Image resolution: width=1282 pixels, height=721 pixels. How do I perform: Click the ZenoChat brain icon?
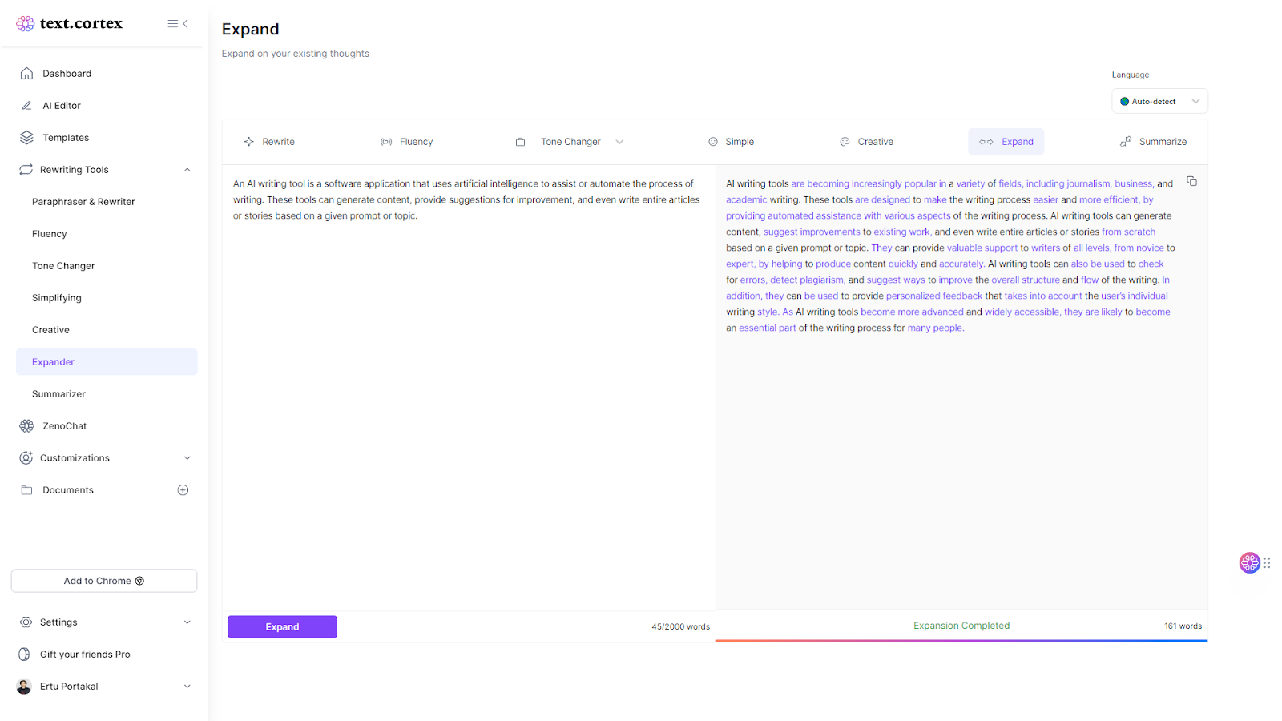(x=26, y=426)
